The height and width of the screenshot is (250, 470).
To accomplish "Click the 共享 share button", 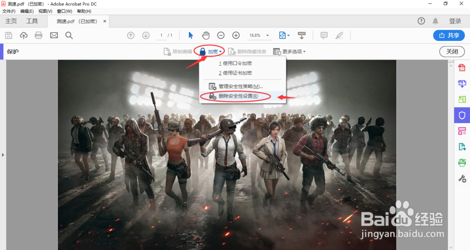I will (449, 35).
